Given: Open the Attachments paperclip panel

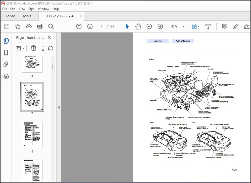Looking at the screenshot, I should tap(6, 64).
